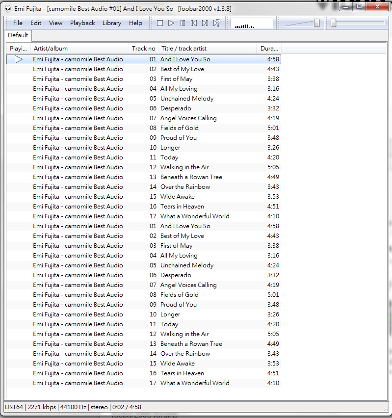Select second 'Tears in Heaven' track

coord(144,373)
